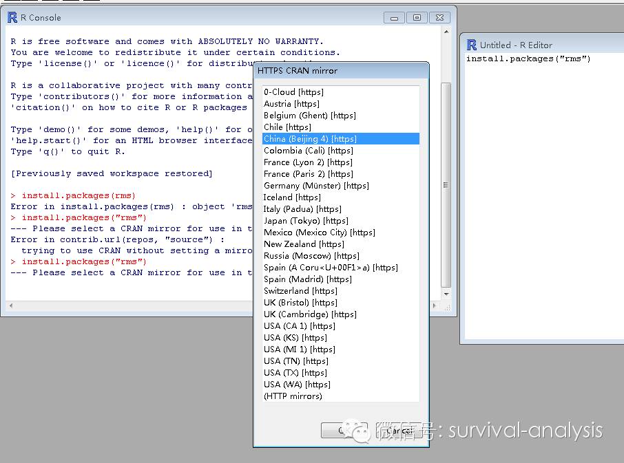This screenshot has height=463, width=624.
Task: Pick the Chile [https] mirror
Action: pos(341,127)
